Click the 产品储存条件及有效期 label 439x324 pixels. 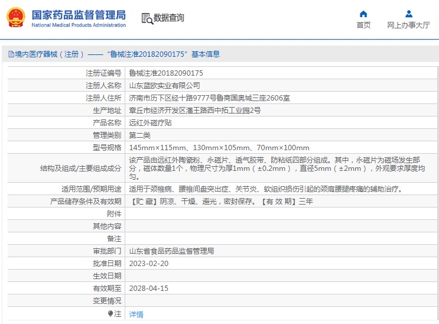coord(86,202)
